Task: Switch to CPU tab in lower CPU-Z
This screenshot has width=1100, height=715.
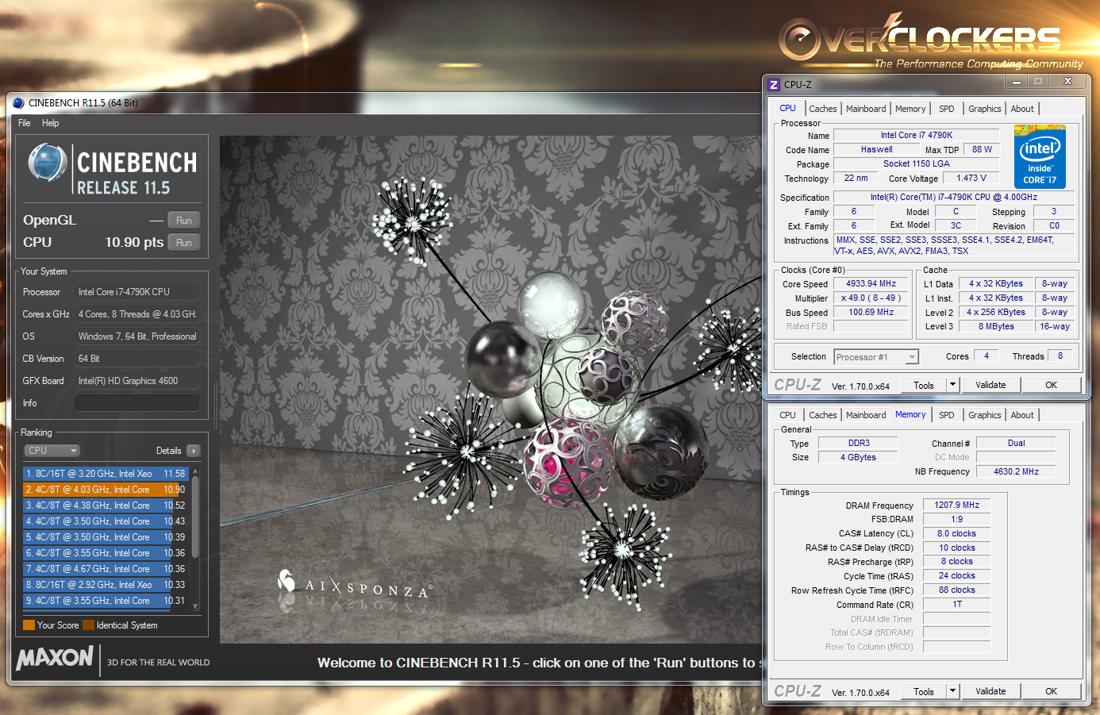Action: [787, 415]
